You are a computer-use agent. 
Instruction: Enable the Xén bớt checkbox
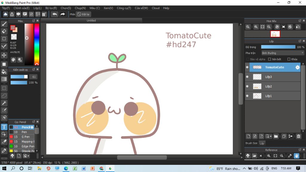[270, 59]
